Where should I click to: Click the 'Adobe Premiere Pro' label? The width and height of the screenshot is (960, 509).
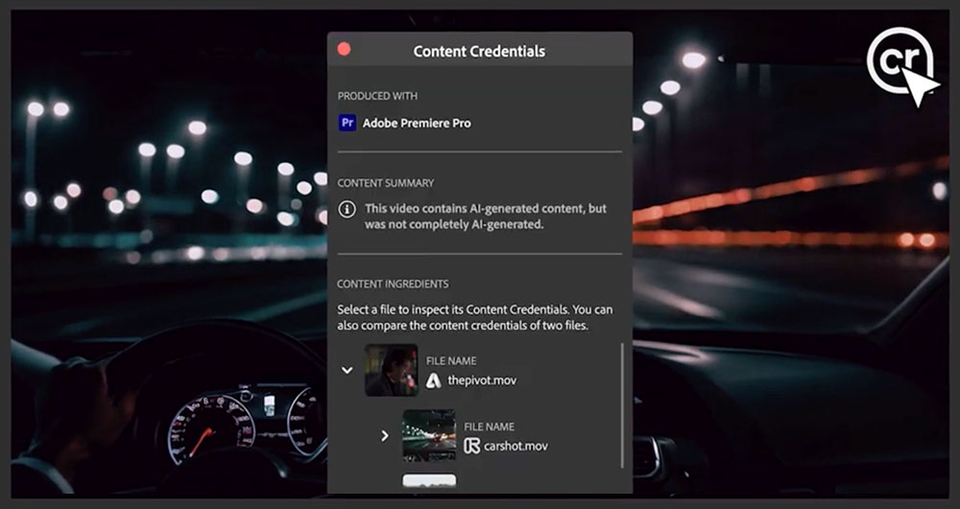click(417, 123)
